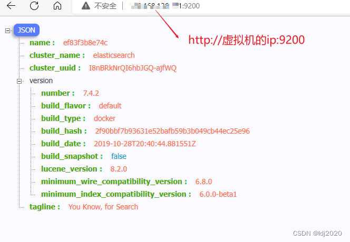
Task: Select the minimum_index_compatibility_version key
Action: point(116,194)
